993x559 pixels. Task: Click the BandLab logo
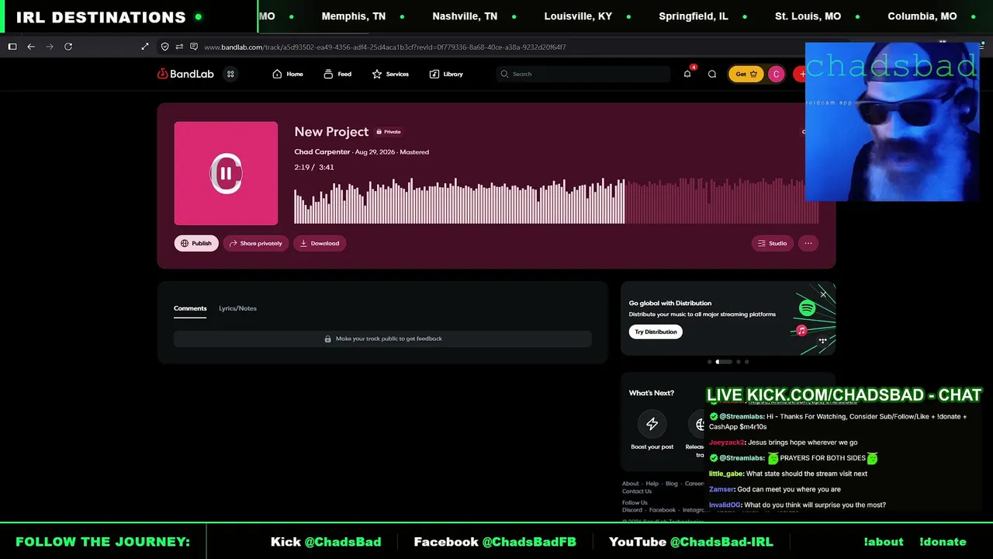(x=185, y=74)
